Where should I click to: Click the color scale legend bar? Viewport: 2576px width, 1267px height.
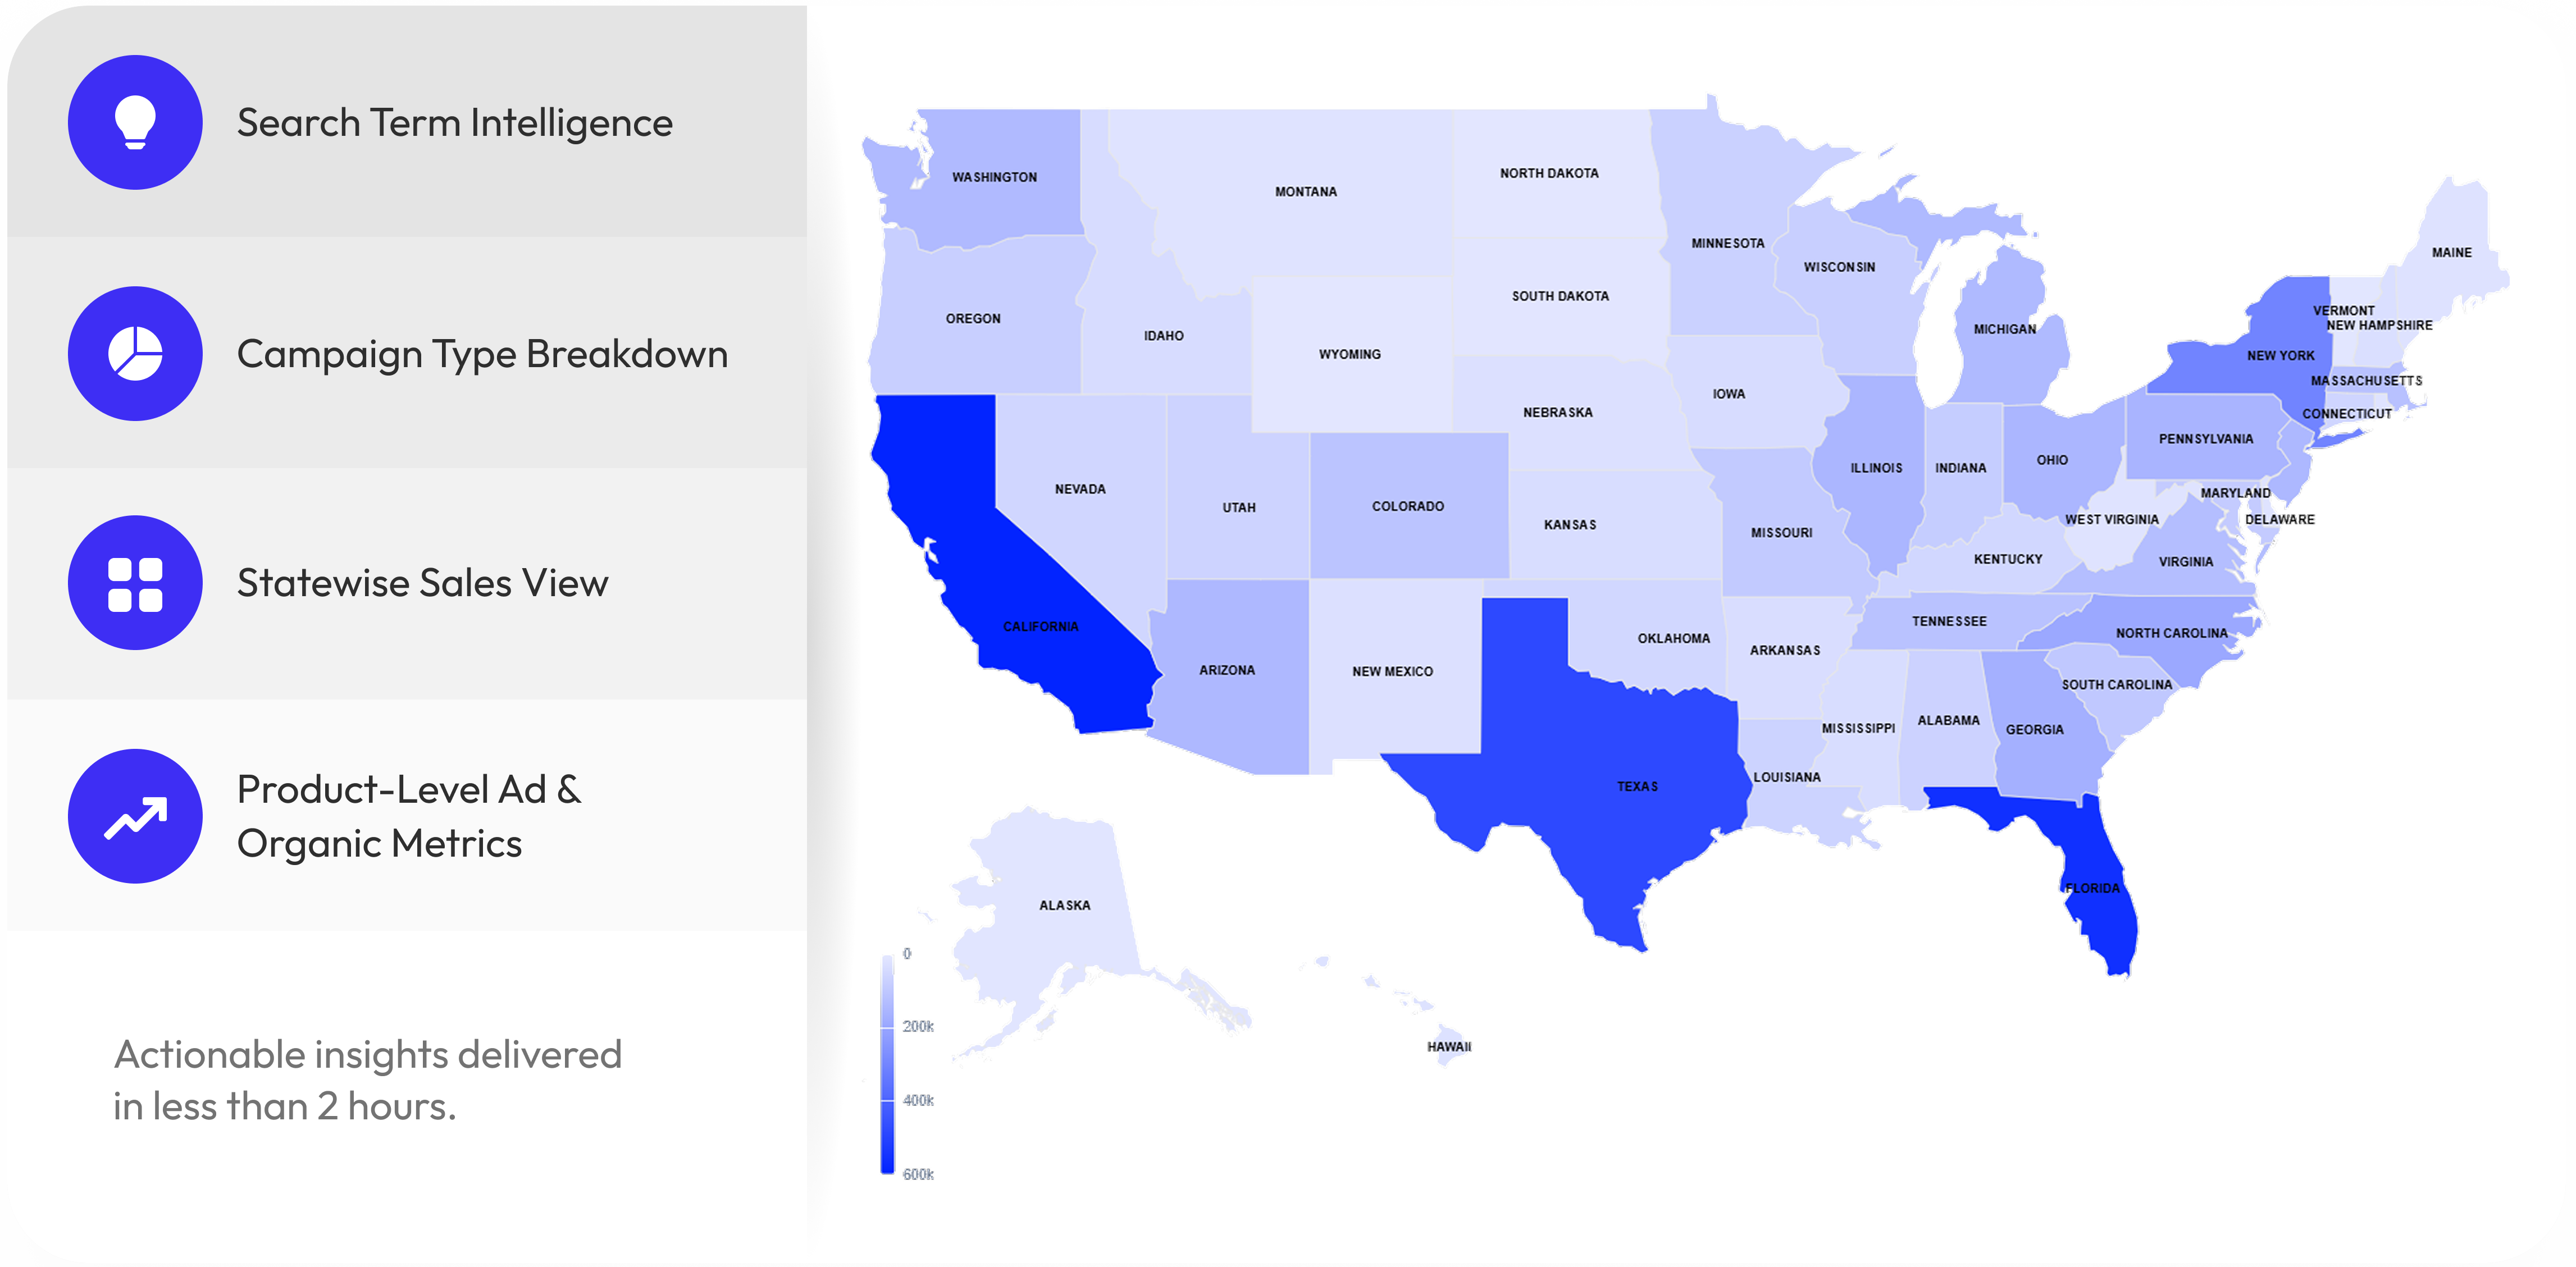(x=887, y=1064)
